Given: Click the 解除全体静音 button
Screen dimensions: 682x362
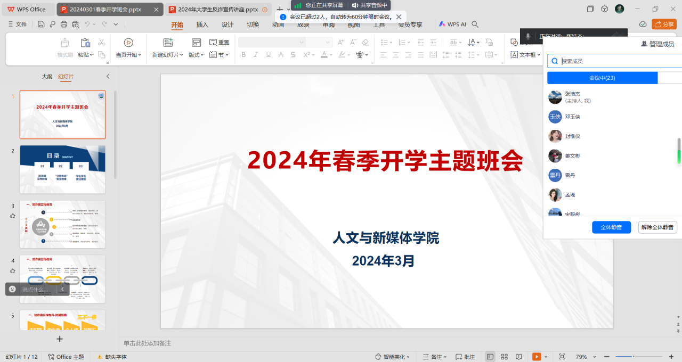Looking at the screenshot, I should click(x=657, y=227).
